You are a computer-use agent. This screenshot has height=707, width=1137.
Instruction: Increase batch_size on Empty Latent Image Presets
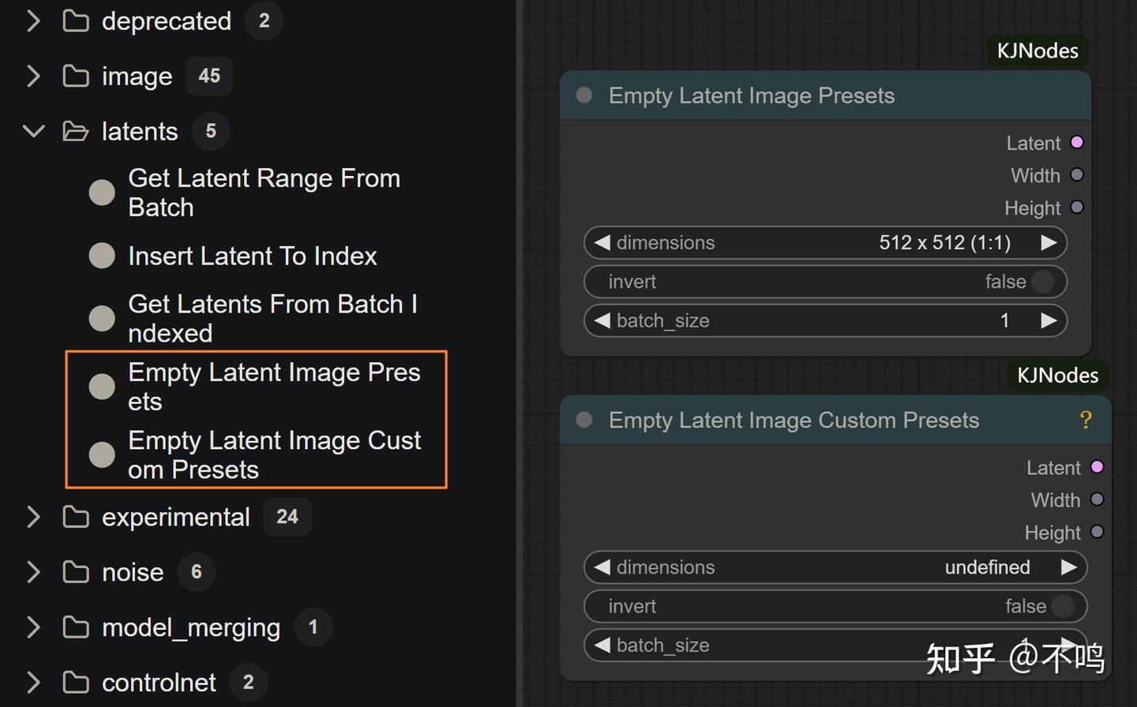click(x=1049, y=320)
